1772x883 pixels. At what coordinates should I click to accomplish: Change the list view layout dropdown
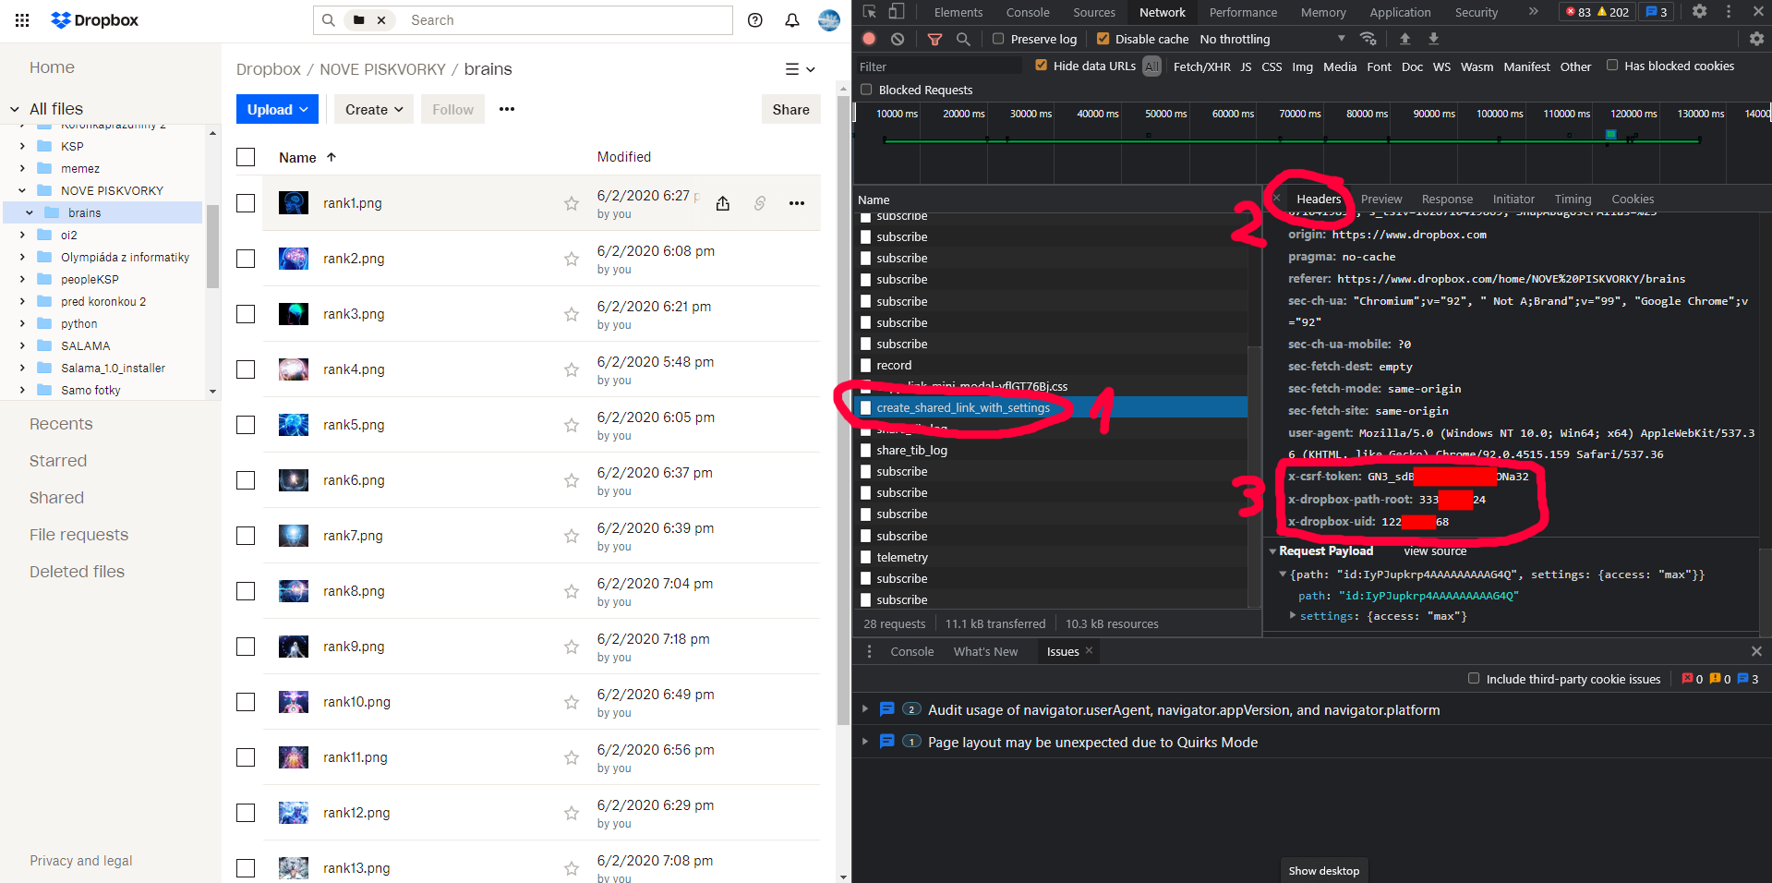click(800, 69)
